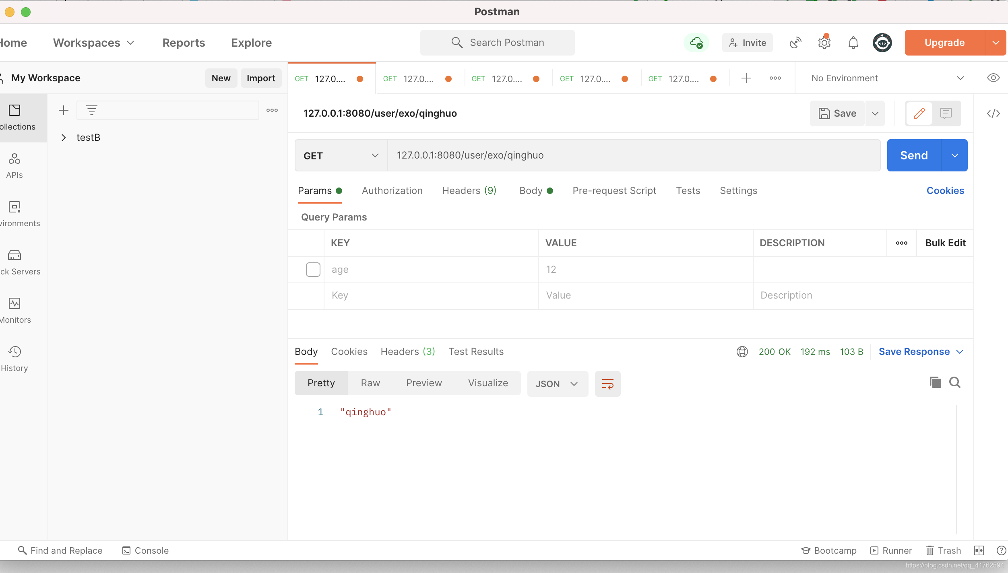
Task: Expand the testB collection tree item
Action: coord(64,137)
